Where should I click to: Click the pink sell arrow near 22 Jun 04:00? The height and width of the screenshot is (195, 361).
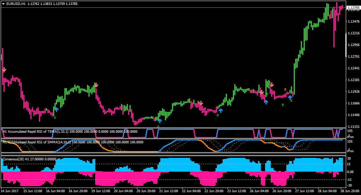click(201, 103)
